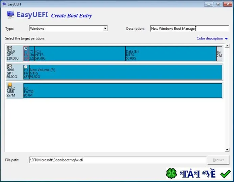
Task: Choose the (C:) NTFS 59.78G partition
Action: coord(80,54)
